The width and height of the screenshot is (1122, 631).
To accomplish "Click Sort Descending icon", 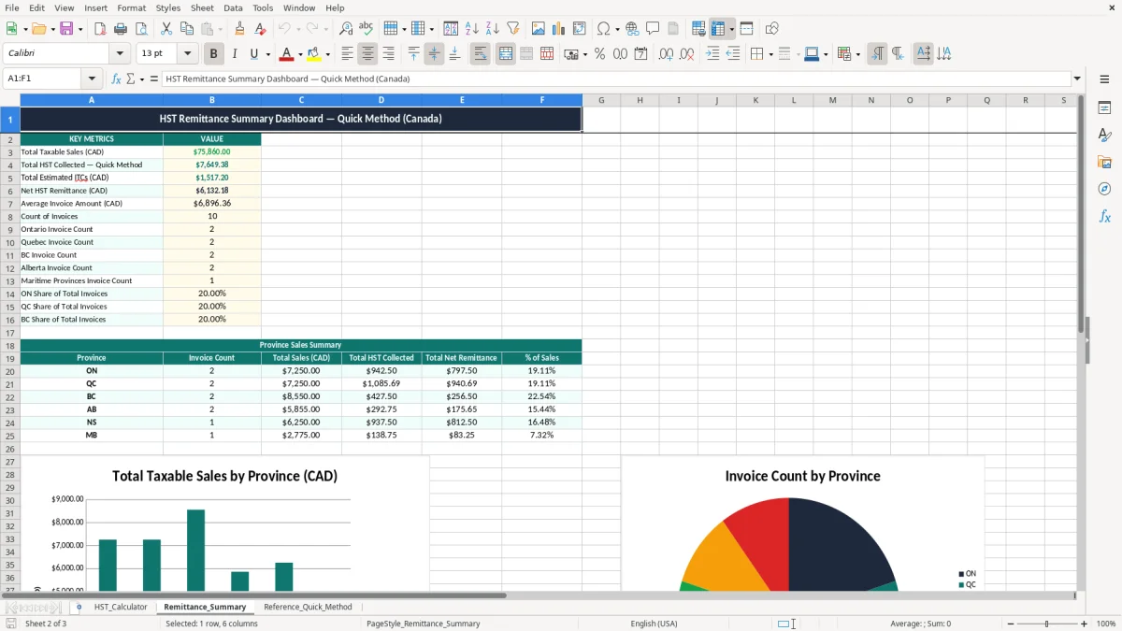I will pyautogui.click(x=492, y=29).
